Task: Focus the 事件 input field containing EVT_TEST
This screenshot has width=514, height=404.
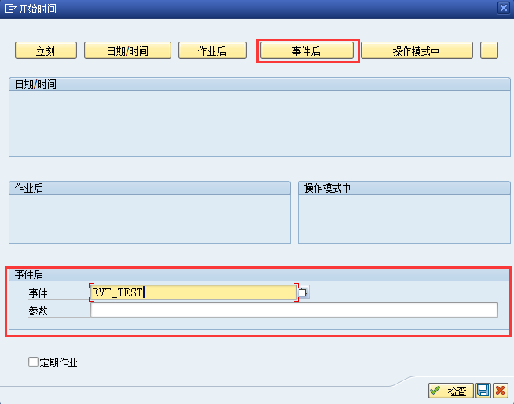Action: coord(193,292)
